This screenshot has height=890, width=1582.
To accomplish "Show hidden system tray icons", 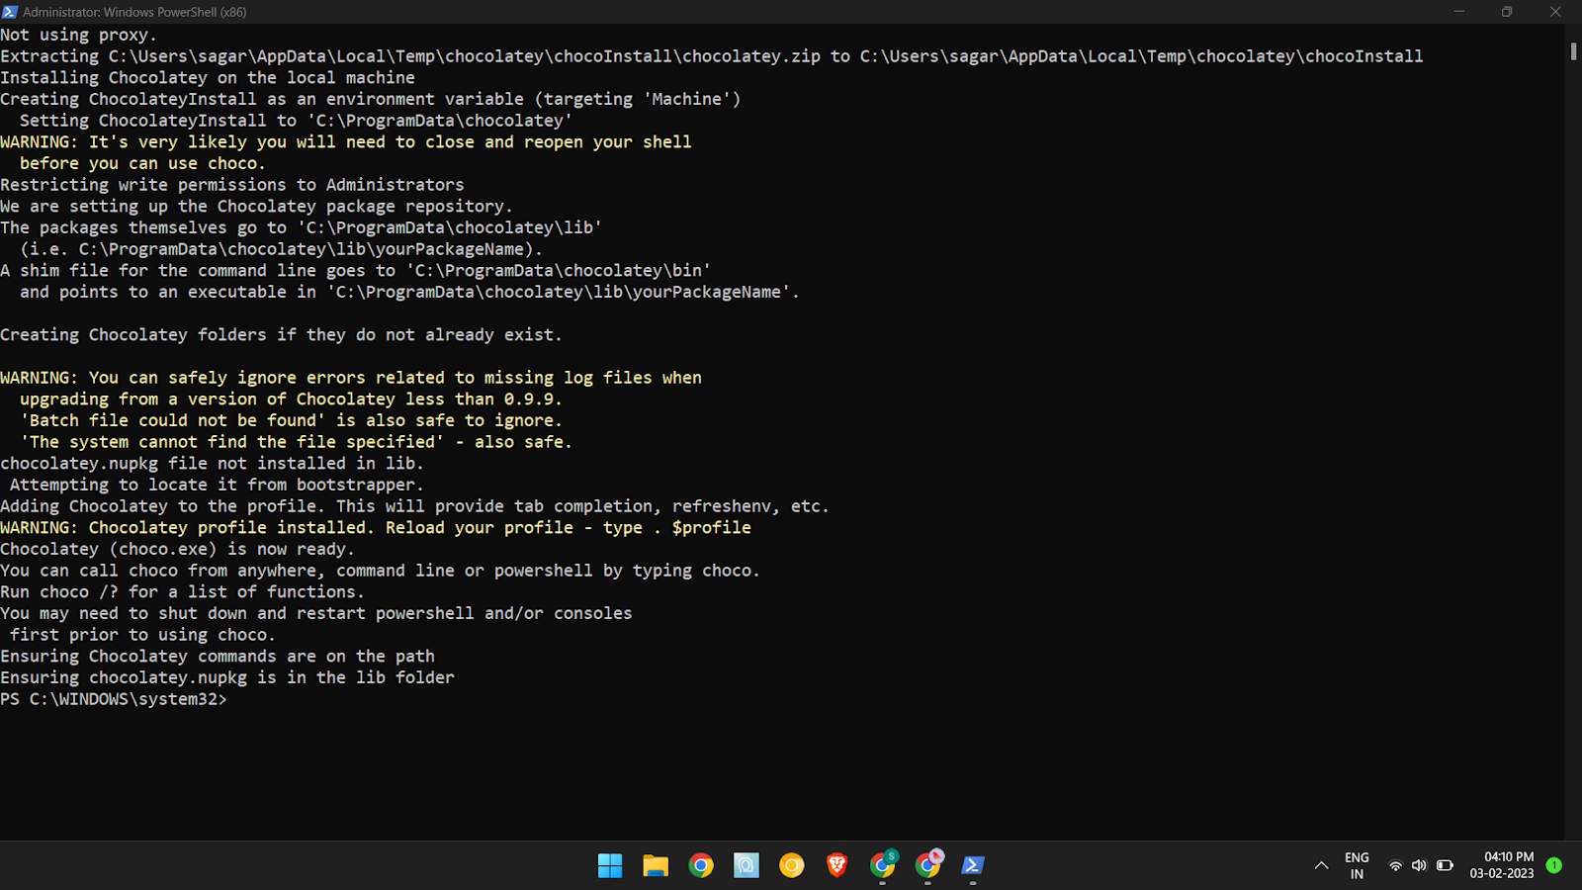I will pyautogui.click(x=1321, y=865).
